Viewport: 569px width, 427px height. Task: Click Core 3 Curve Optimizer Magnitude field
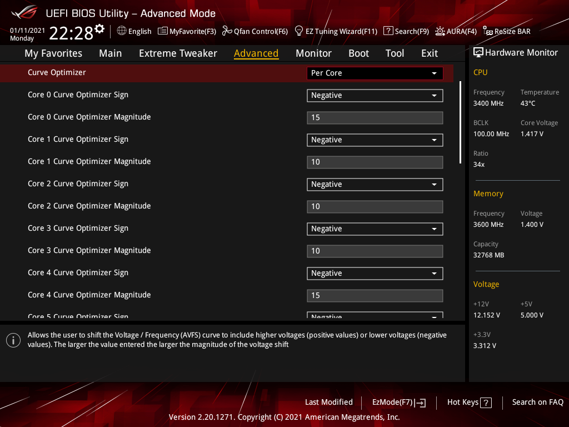pyautogui.click(x=375, y=251)
